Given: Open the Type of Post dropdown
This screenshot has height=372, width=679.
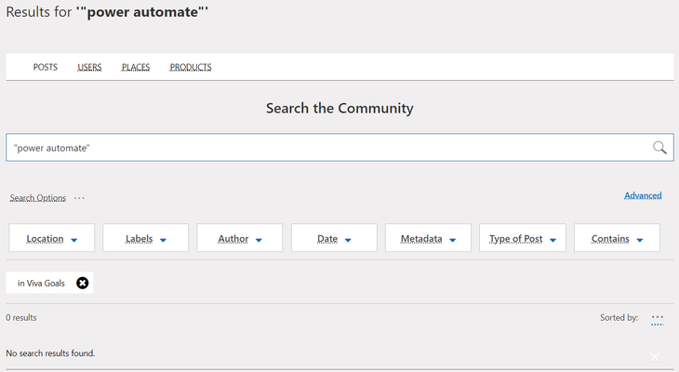Looking at the screenshot, I should (x=522, y=238).
